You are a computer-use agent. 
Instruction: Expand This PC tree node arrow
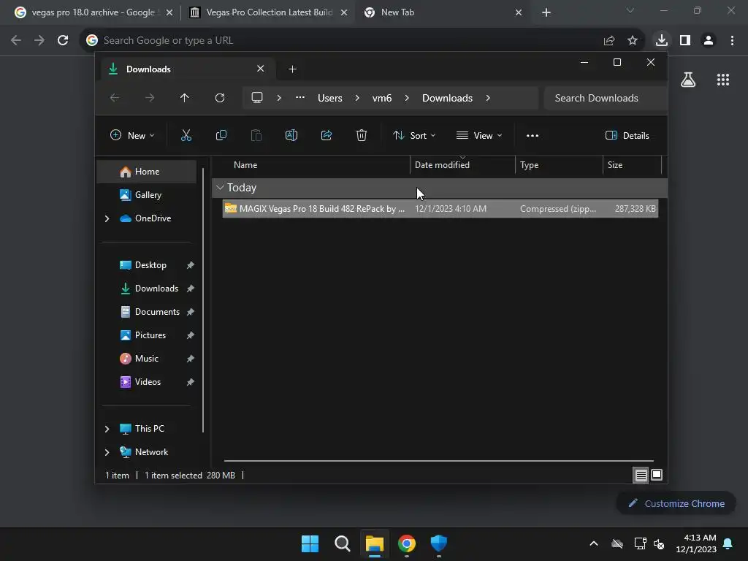[x=107, y=429]
